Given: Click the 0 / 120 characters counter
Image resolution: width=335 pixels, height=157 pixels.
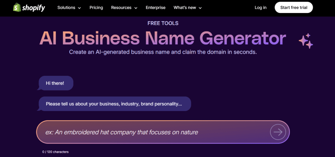Looking at the screenshot, I should point(55,152).
